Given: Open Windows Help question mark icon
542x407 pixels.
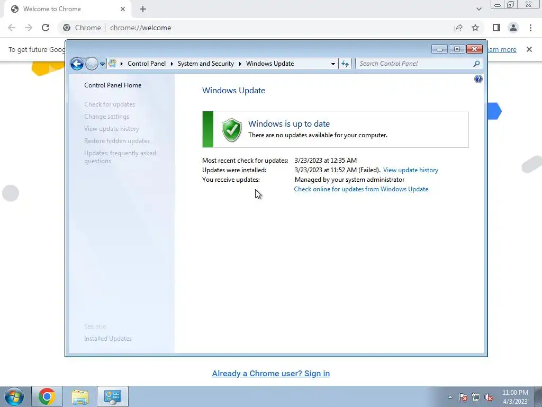Looking at the screenshot, I should [x=478, y=79].
